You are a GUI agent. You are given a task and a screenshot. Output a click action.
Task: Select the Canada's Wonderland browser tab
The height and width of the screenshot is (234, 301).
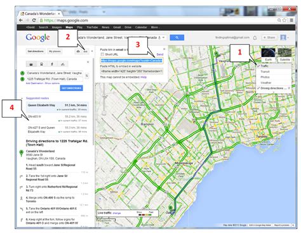[x=40, y=13]
